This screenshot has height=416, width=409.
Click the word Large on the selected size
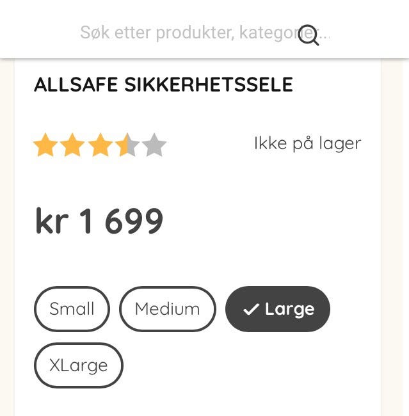(x=289, y=309)
